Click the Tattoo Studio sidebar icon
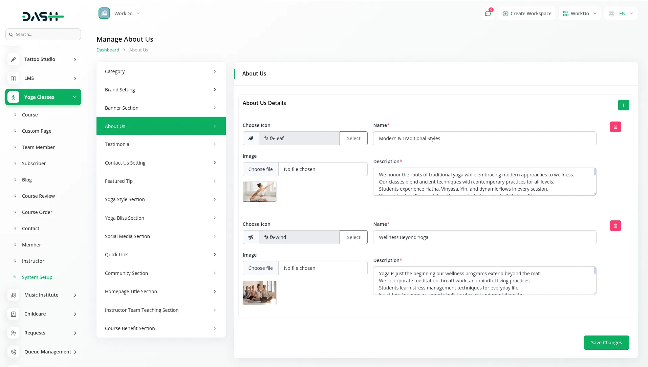Viewport: 648px width, 367px height. (14, 60)
